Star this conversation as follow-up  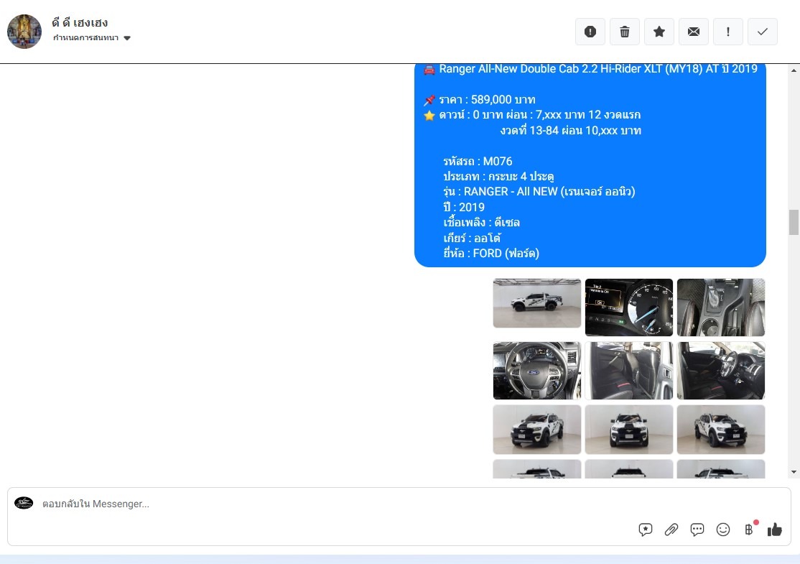[659, 32]
